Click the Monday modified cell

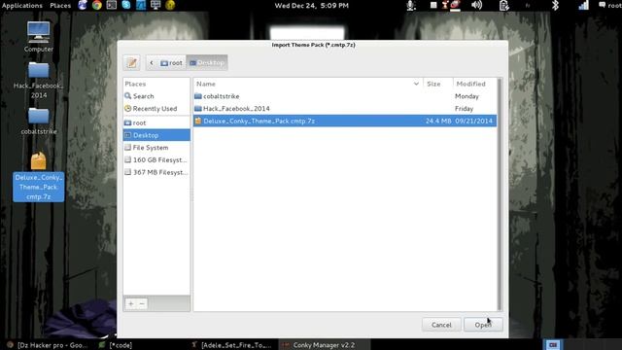[x=466, y=96]
